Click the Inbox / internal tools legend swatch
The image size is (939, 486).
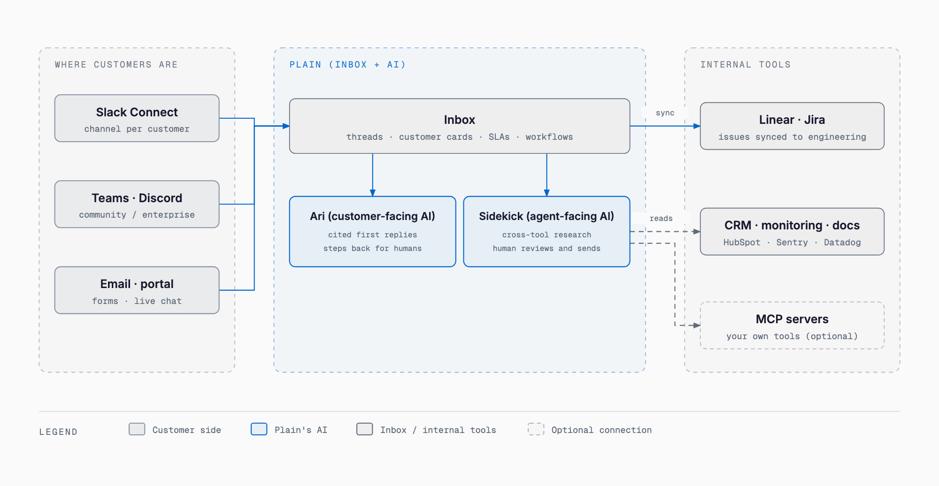[x=365, y=429]
